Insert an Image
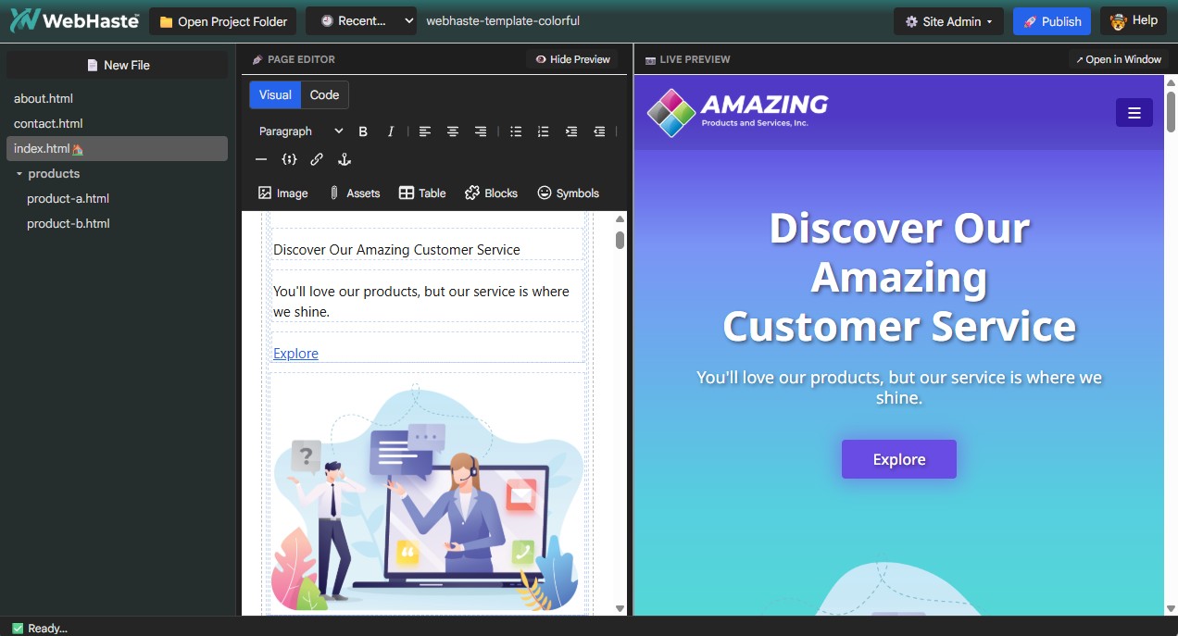 [x=283, y=193]
